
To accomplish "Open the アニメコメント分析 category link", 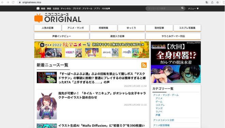I will pos(164,120).
